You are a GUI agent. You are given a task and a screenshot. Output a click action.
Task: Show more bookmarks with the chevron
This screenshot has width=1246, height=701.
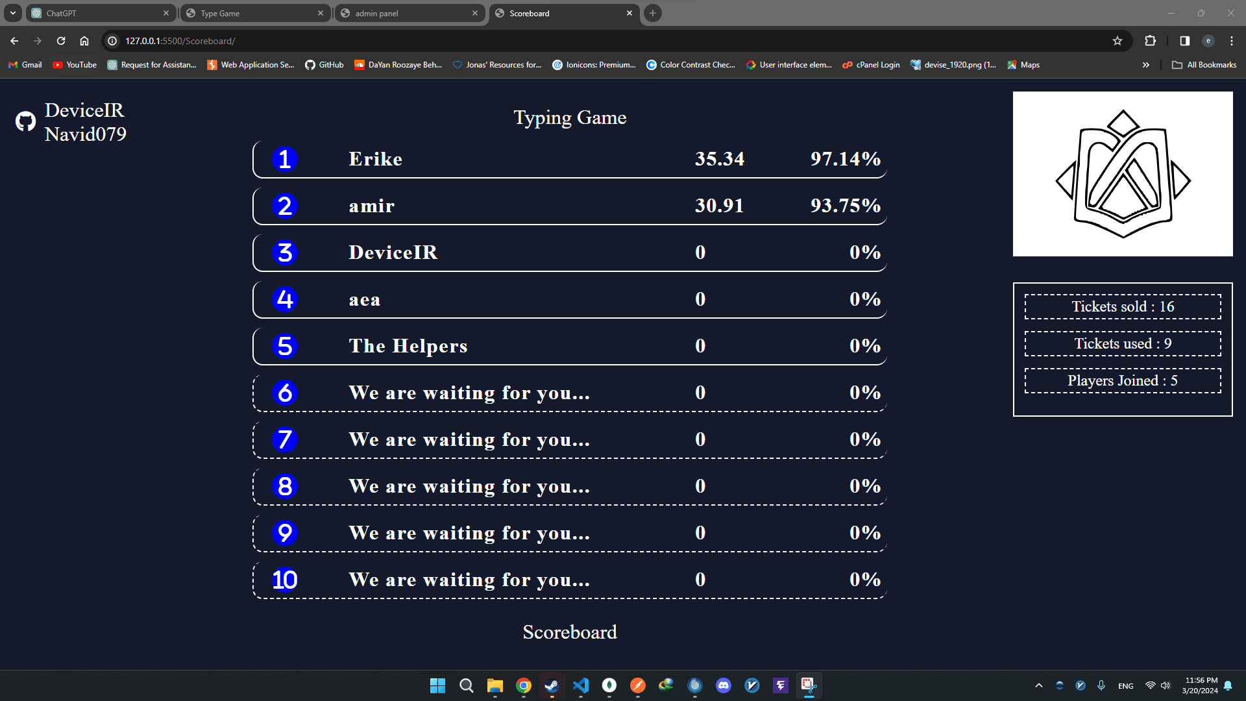(1146, 65)
